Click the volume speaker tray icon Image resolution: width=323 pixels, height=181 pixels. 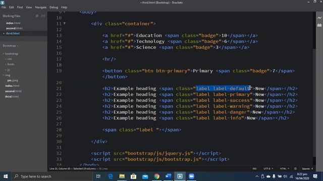(x=285, y=176)
